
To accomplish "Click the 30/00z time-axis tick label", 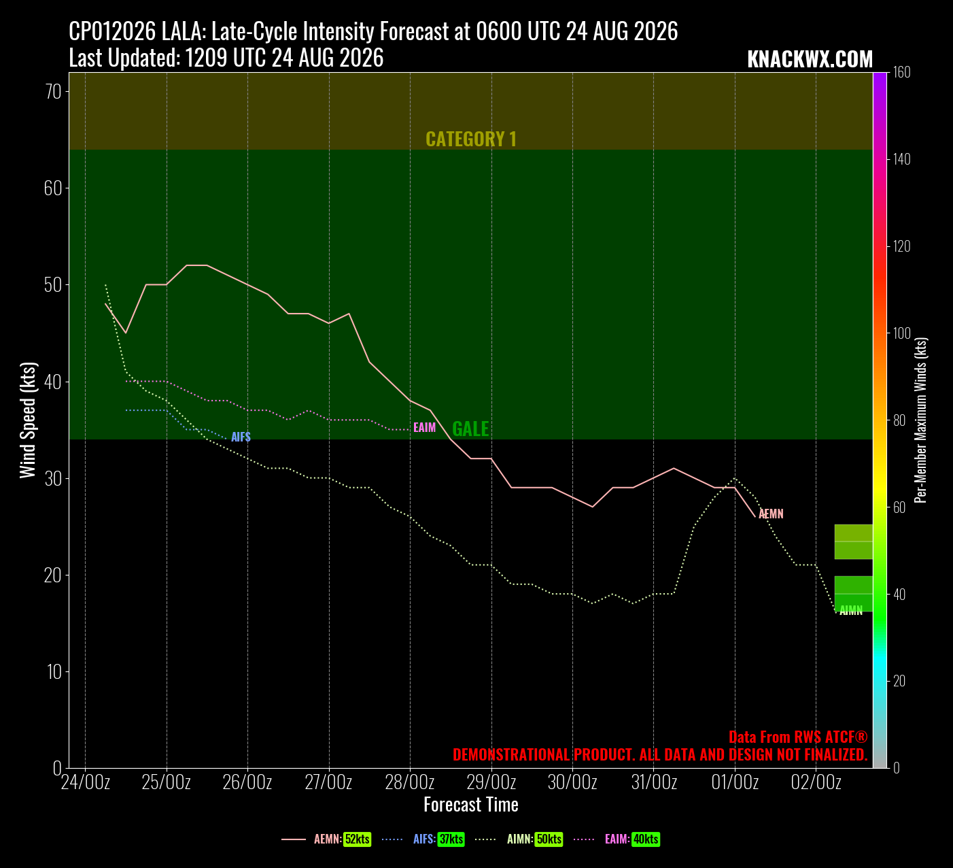I will click(572, 782).
